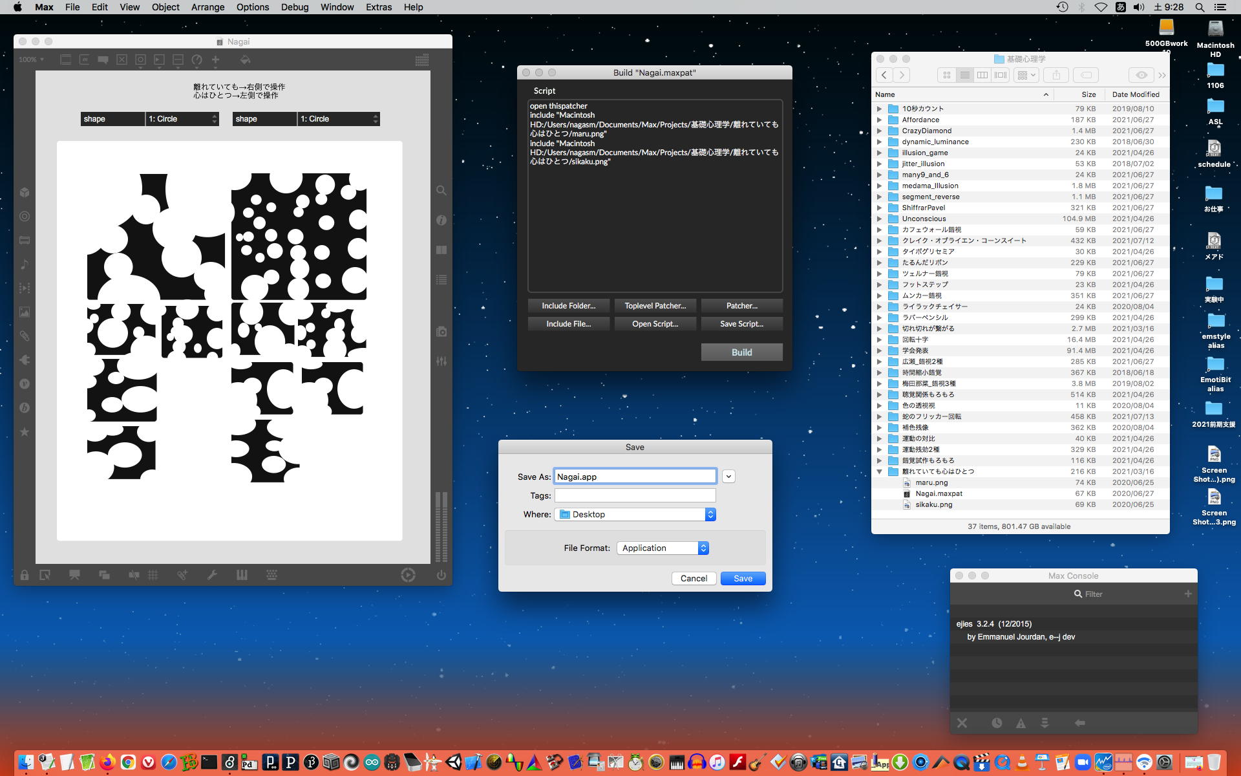This screenshot has height=776, width=1241.
Task: Click the Format palette paint bucket icon
Action: tap(245, 59)
